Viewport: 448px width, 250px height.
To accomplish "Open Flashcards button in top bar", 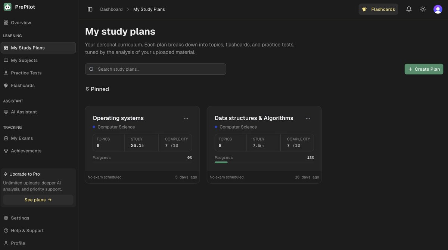I will 379,9.
